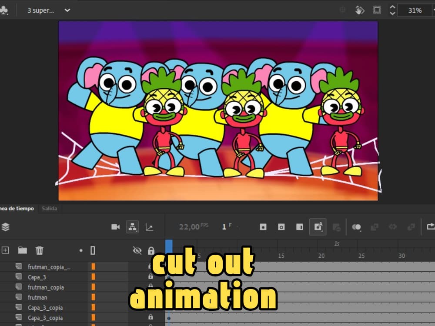This screenshot has height=326, width=435.
Task: Click the stacked layers icon in timeline
Action: tap(6, 227)
